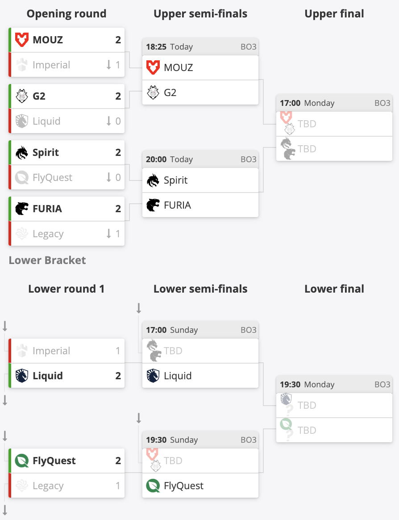Click Spirit dragon logo in opening round
The image size is (399, 520).
point(22,152)
